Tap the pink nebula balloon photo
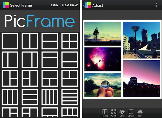The image size is (162, 118). click(103, 59)
